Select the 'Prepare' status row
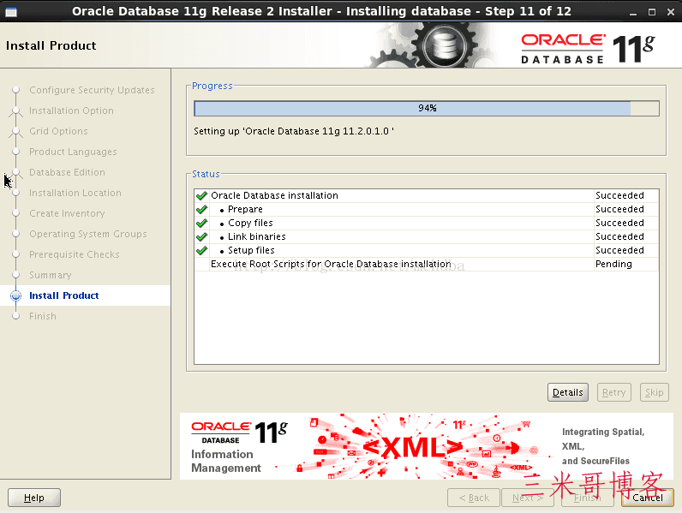 [427, 210]
